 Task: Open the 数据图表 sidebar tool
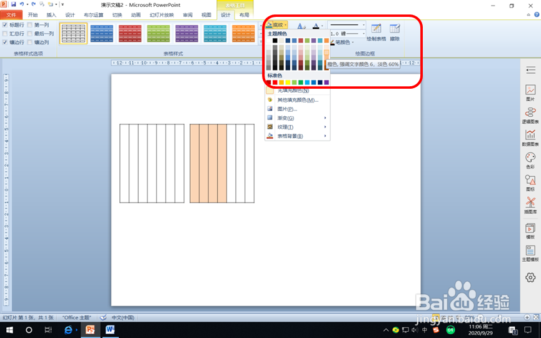(x=530, y=138)
